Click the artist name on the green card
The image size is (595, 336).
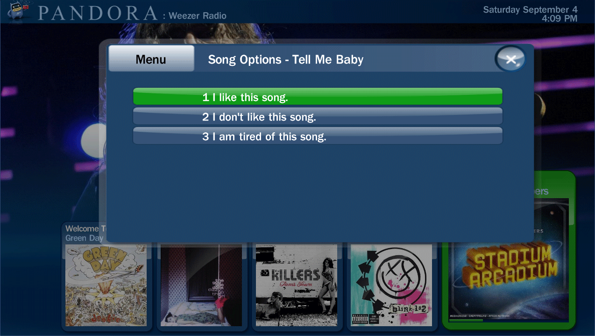541,191
